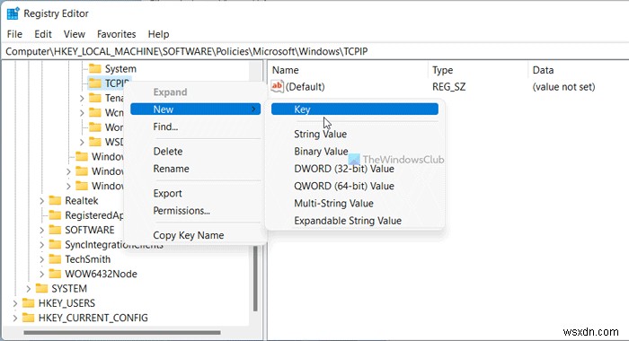The width and height of the screenshot is (629, 341).
Task: Click the SYSTEM hive folder icon
Action: (41, 289)
